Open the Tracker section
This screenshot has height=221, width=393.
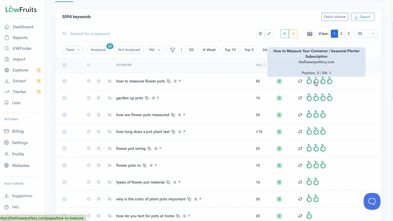(16, 92)
